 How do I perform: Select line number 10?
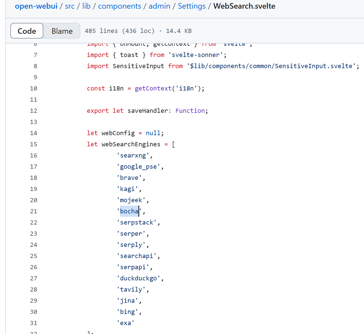[34, 89]
